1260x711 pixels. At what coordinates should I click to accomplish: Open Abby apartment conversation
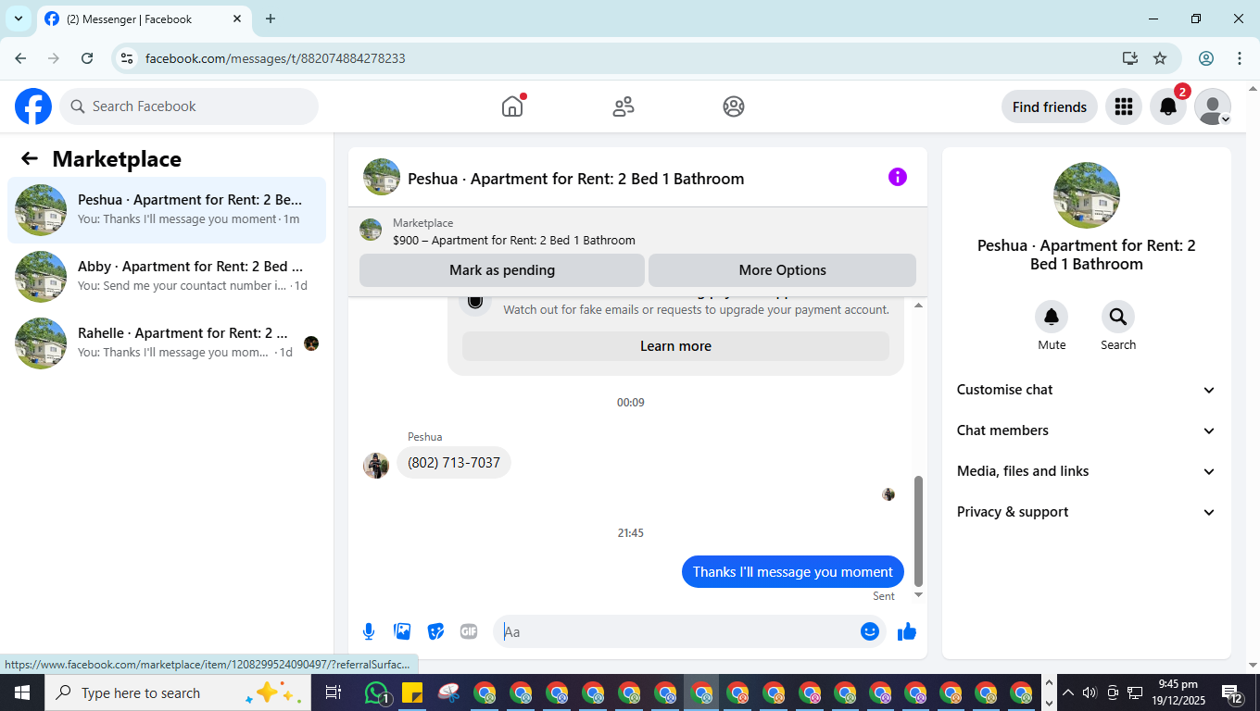tap(167, 277)
